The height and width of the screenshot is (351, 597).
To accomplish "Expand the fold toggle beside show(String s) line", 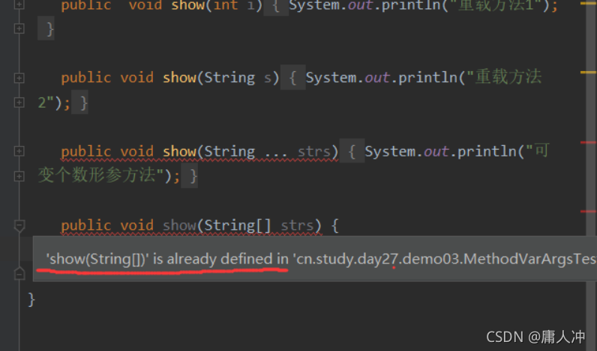I will (x=19, y=78).
